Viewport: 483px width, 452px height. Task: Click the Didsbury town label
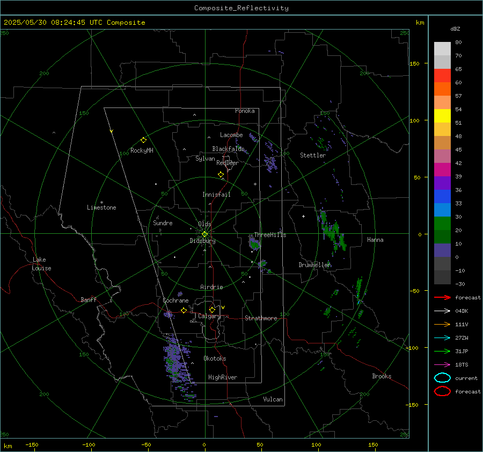(203, 241)
